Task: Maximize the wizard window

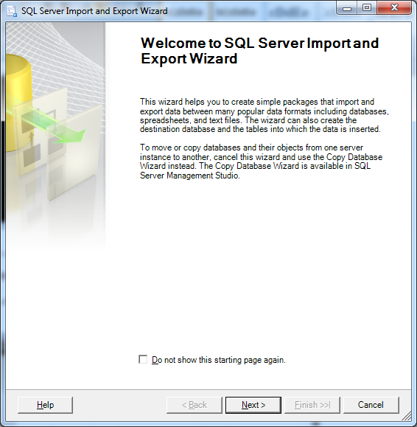Action: pos(367,8)
